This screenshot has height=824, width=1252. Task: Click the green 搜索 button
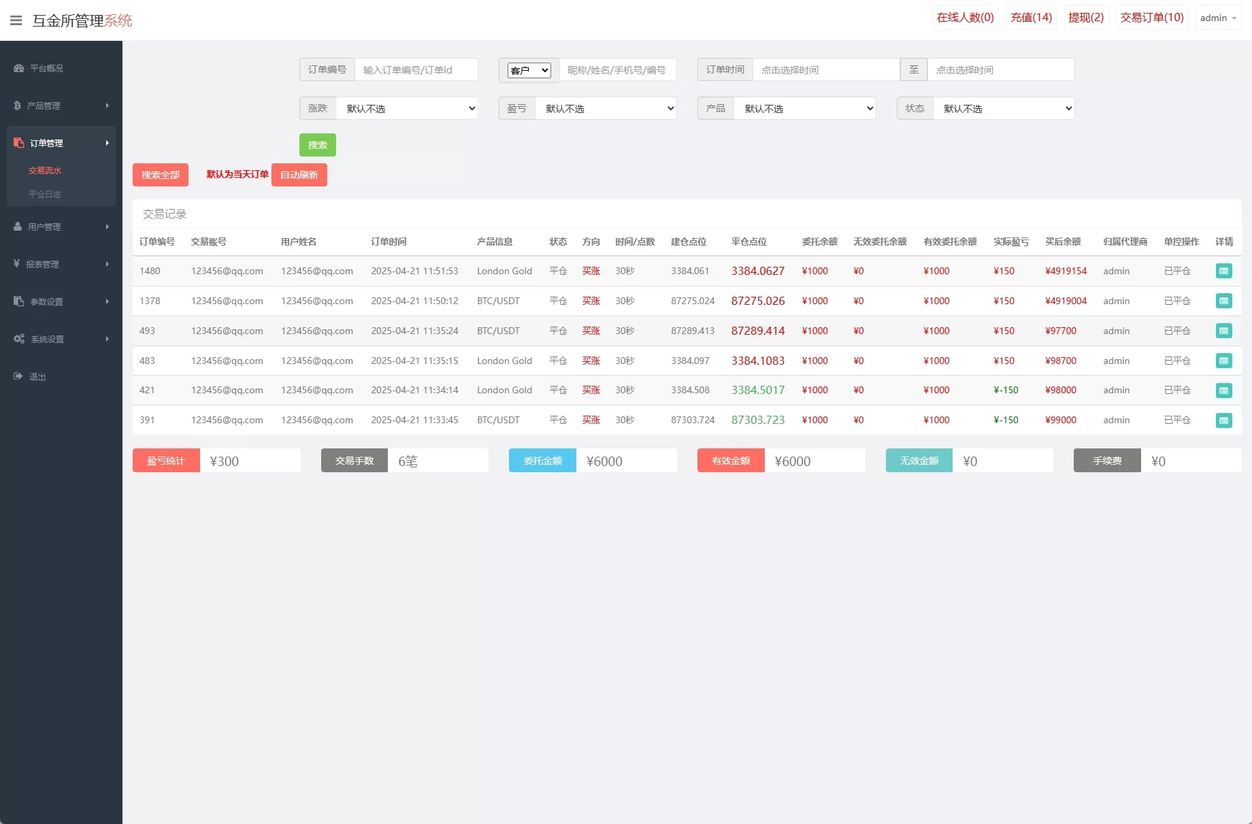tap(317, 145)
